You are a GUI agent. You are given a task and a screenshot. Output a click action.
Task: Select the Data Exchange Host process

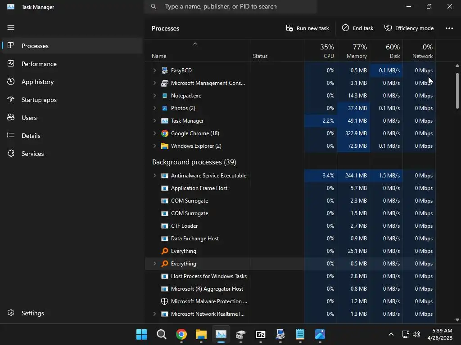[290, 239]
